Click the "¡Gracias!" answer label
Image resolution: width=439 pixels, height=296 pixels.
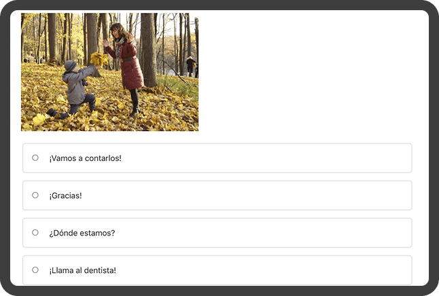tap(65, 196)
